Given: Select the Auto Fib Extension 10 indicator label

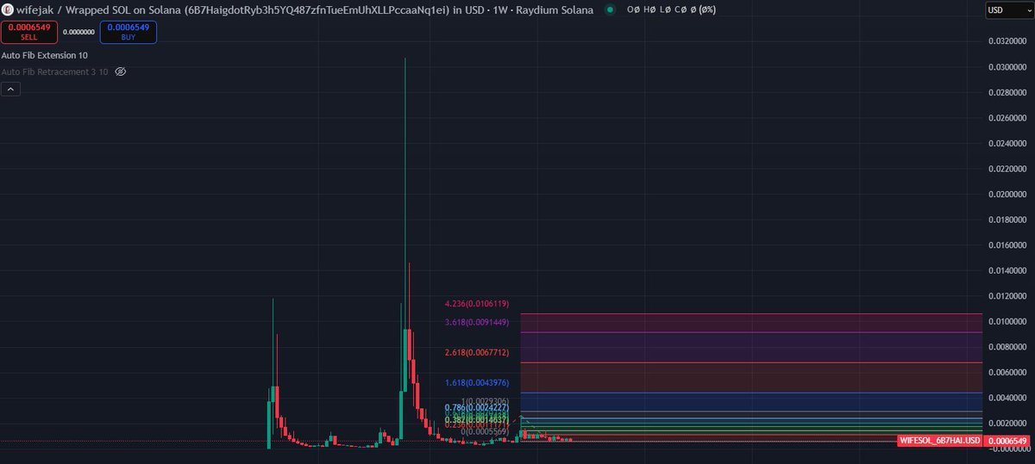Looking at the screenshot, I should click(45, 55).
